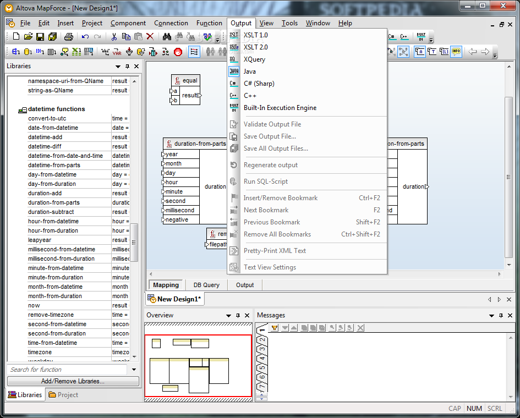This screenshot has height=418, width=520.
Task: Pin the Messages panel
Action: [x=501, y=316]
